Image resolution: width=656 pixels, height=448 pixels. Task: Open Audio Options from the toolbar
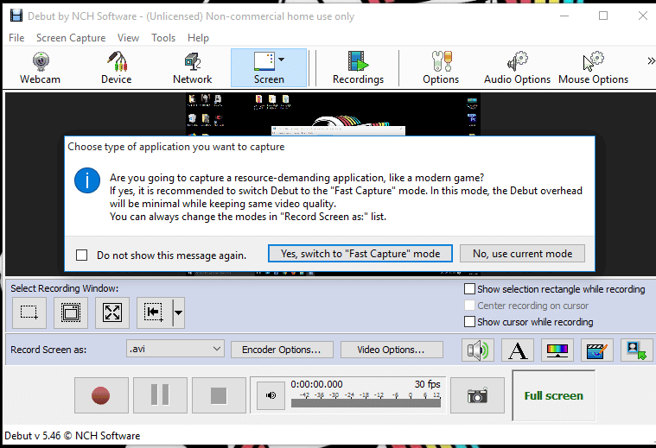tap(517, 68)
